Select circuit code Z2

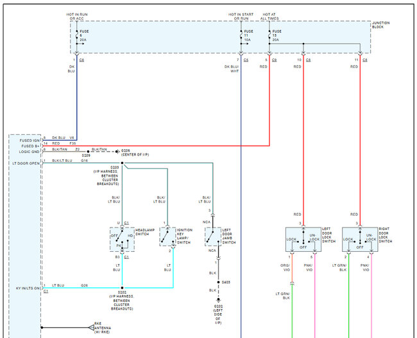coord(77,149)
